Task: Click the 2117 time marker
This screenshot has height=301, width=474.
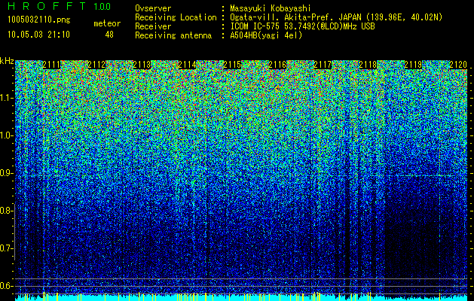Action: coord(323,64)
